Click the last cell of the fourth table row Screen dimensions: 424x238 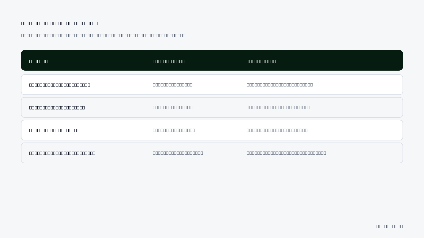tap(286, 153)
